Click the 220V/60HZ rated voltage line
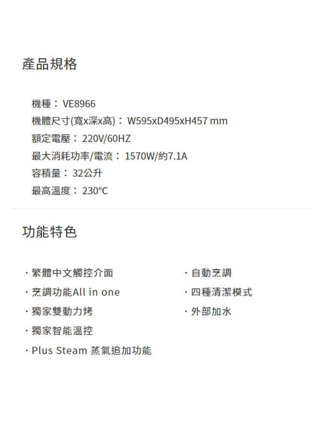Image resolution: width=322 pixels, height=430 pixels. tap(81, 138)
